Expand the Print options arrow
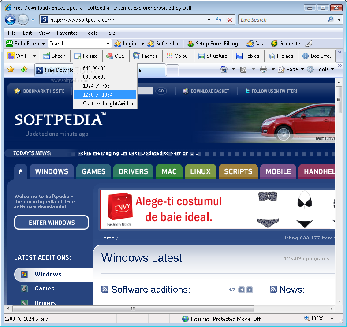Viewport: 347px width, 327px height. pyautogui.click(x=273, y=70)
